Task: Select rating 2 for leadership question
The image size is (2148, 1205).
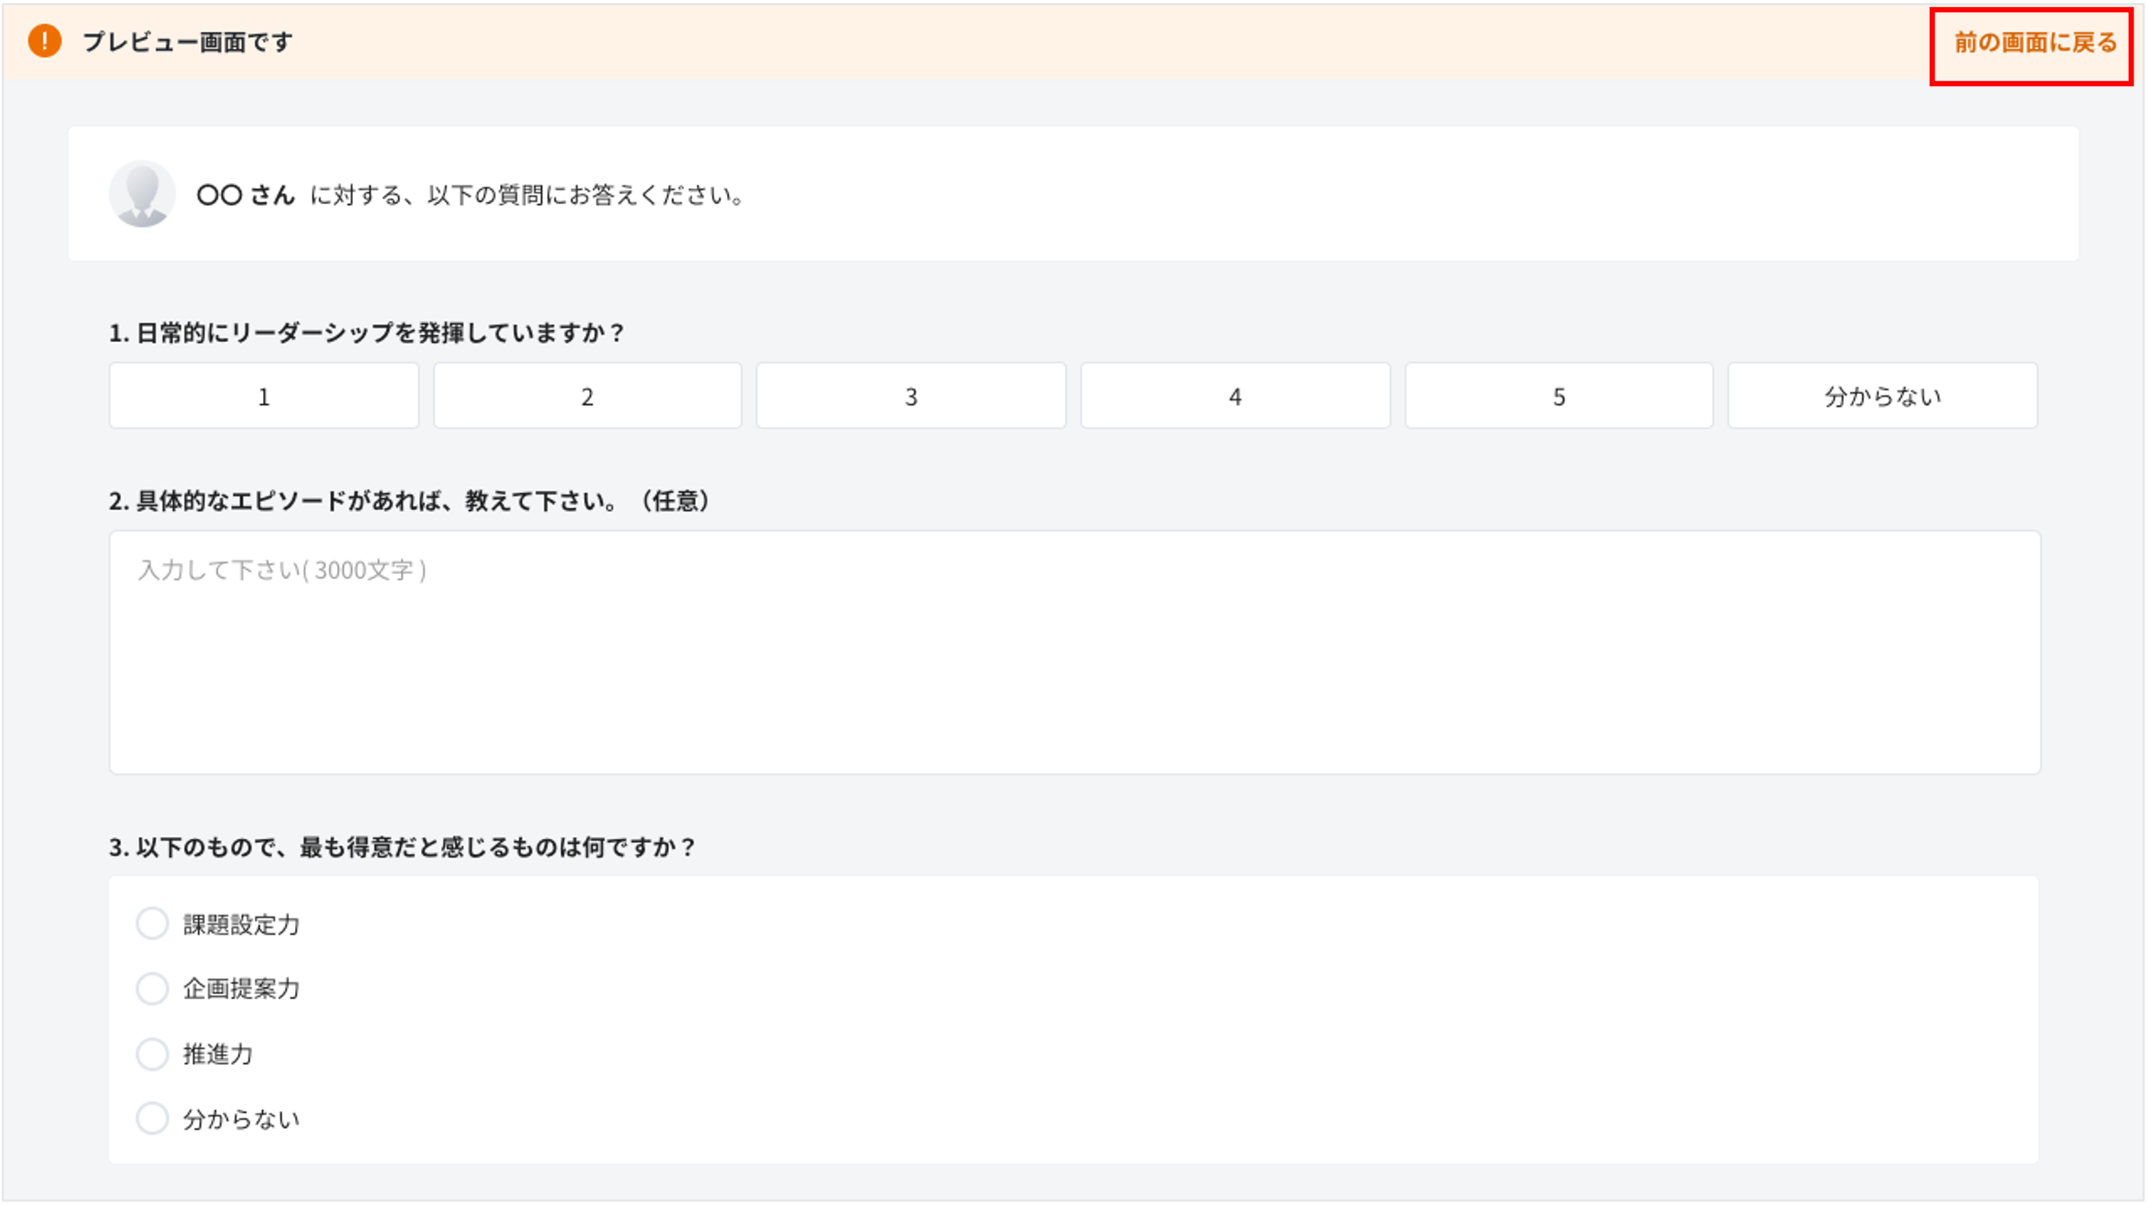Action: [587, 396]
